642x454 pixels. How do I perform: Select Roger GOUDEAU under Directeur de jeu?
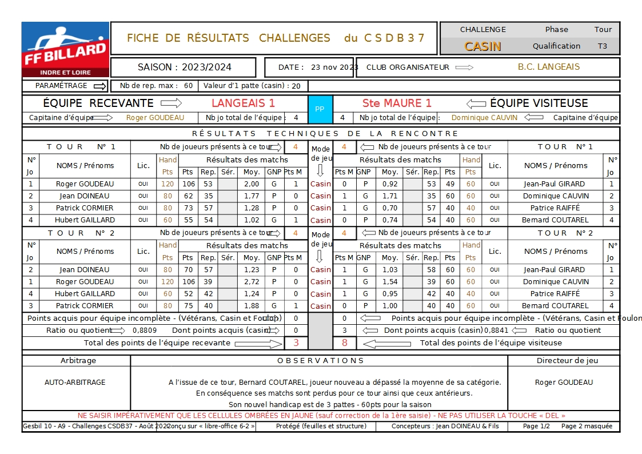point(564,383)
